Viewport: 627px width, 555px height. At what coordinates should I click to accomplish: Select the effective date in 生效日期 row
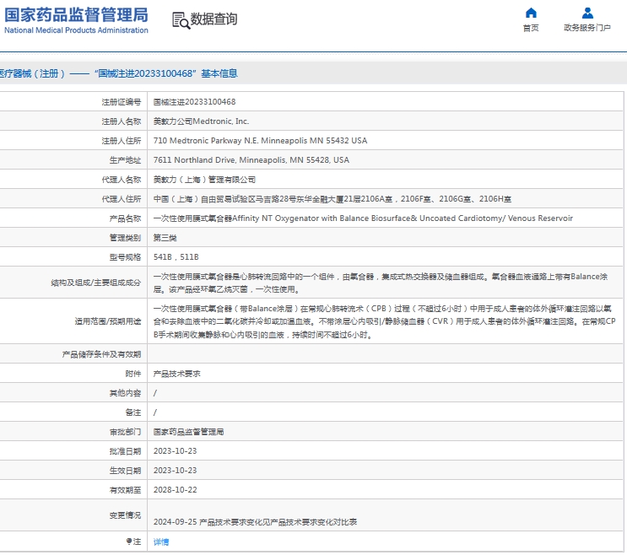[176, 471]
